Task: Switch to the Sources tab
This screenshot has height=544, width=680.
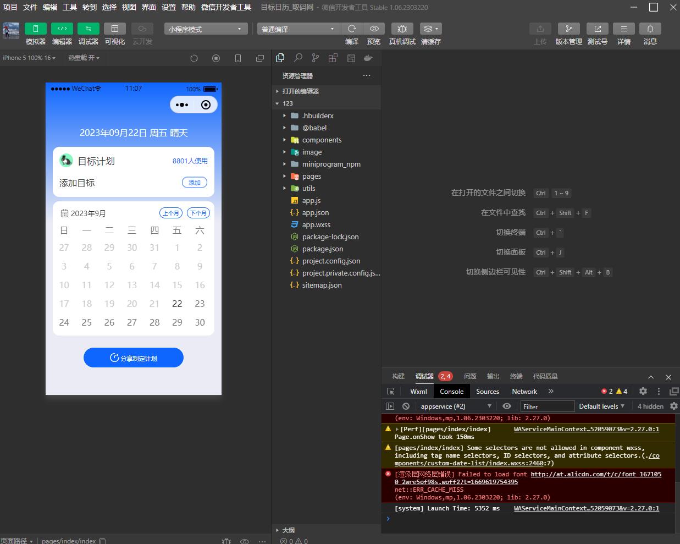Action: (488, 392)
